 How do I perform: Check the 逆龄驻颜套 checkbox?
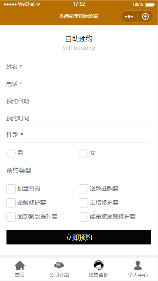(x=83, y=189)
